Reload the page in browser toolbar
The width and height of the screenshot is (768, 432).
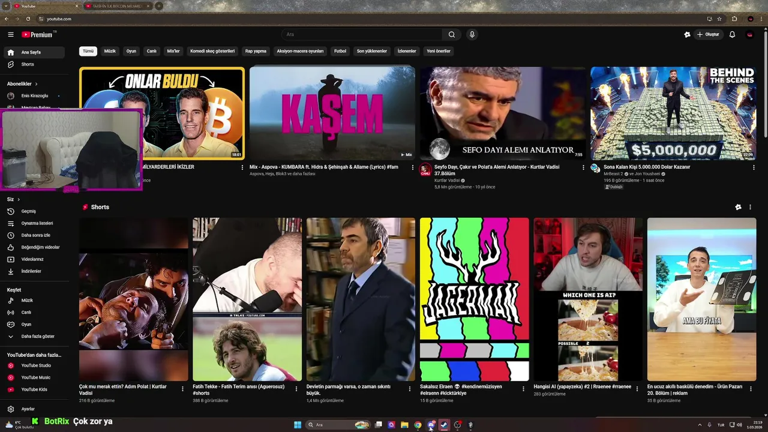[28, 19]
